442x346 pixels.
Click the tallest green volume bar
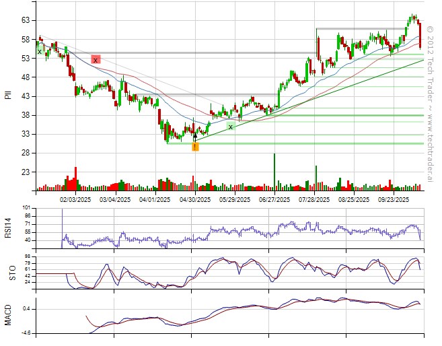click(x=274, y=172)
